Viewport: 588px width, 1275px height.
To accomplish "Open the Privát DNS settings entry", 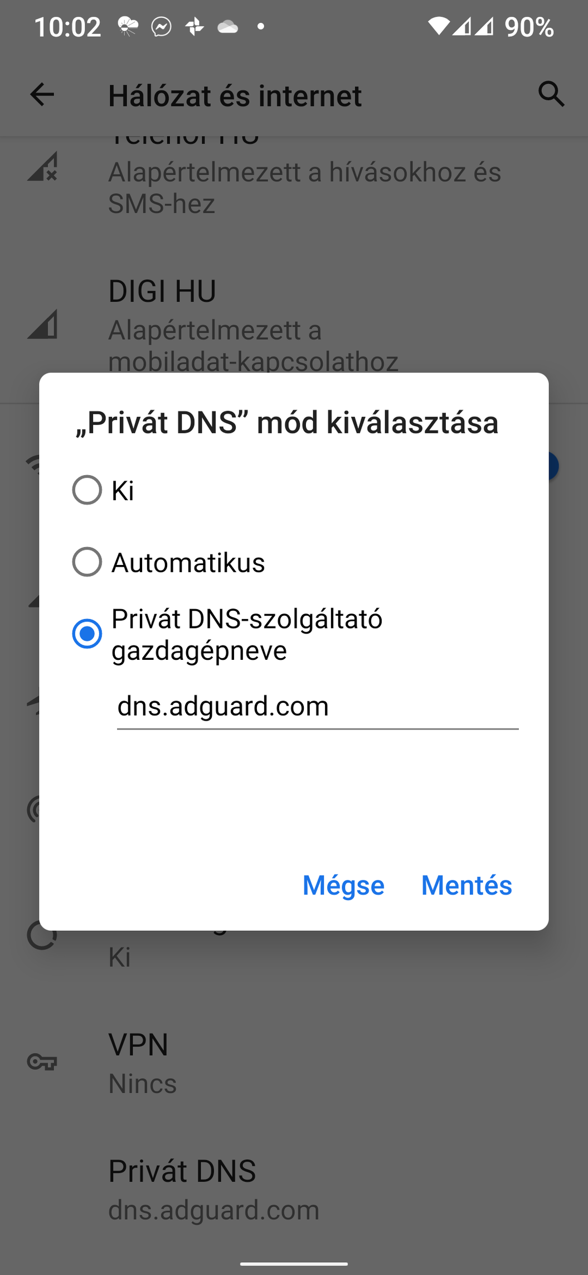I will 294,1189.
